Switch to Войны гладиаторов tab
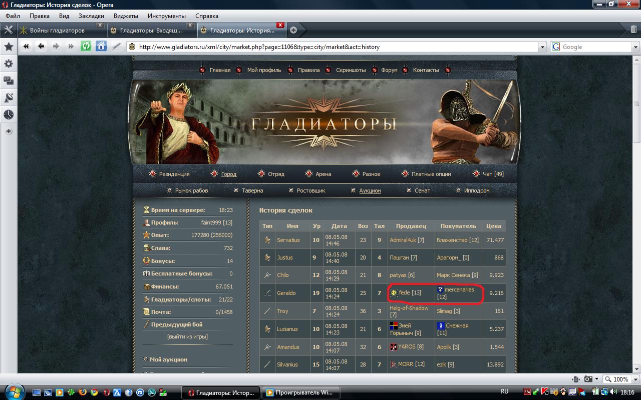This screenshot has width=641, height=400. pos(57,30)
